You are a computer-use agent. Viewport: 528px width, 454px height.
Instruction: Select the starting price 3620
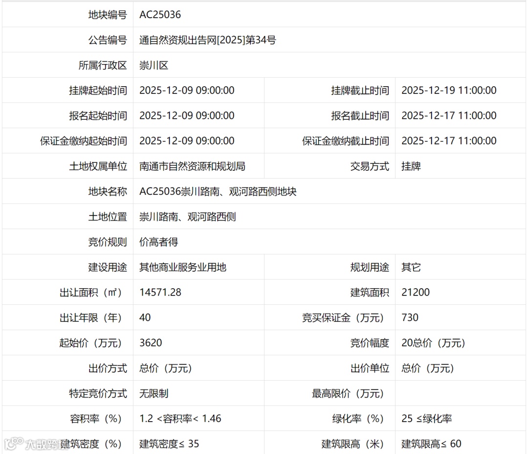pyautogui.click(x=150, y=342)
